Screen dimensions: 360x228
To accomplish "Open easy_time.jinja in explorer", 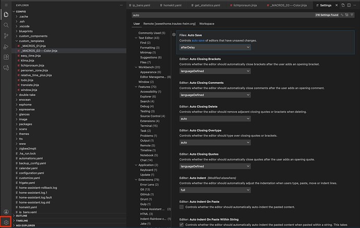I will pos(31,56).
